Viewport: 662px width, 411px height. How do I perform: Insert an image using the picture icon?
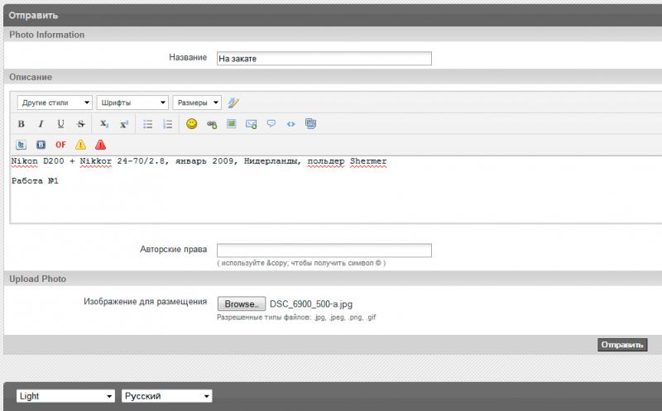pyautogui.click(x=232, y=124)
